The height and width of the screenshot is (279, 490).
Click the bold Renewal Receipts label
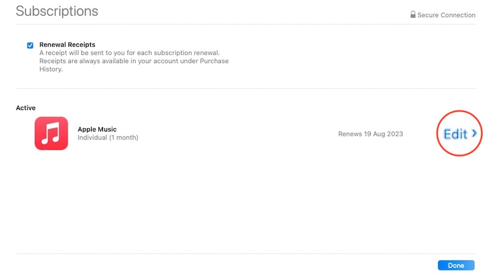tap(67, 45)
